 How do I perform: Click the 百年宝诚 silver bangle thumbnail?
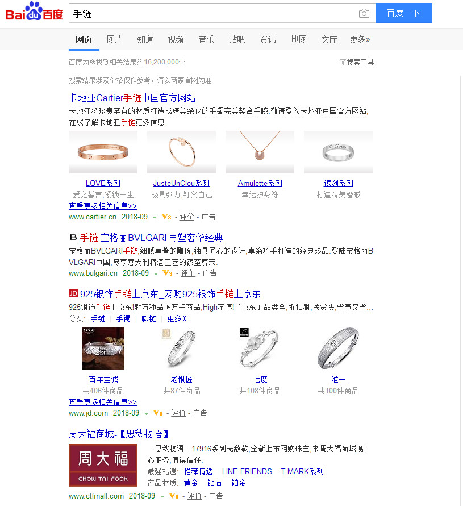click(x=103, y=348)
